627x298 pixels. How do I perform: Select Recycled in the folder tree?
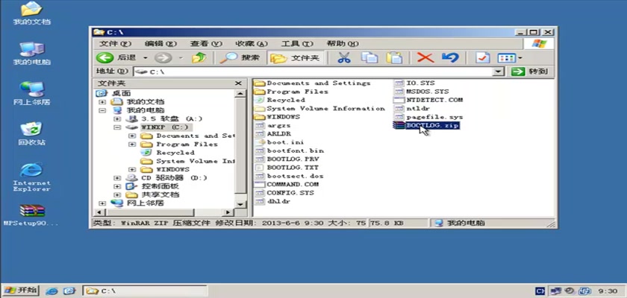175,153
